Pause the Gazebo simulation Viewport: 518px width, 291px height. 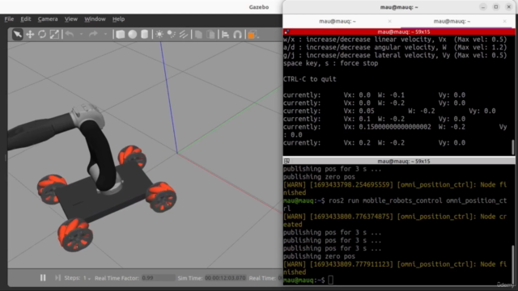click(x=43, y=278)
